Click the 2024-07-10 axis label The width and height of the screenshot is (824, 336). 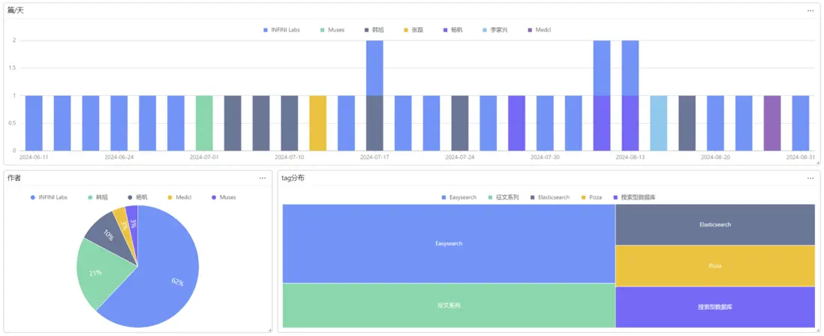point(290,157)
